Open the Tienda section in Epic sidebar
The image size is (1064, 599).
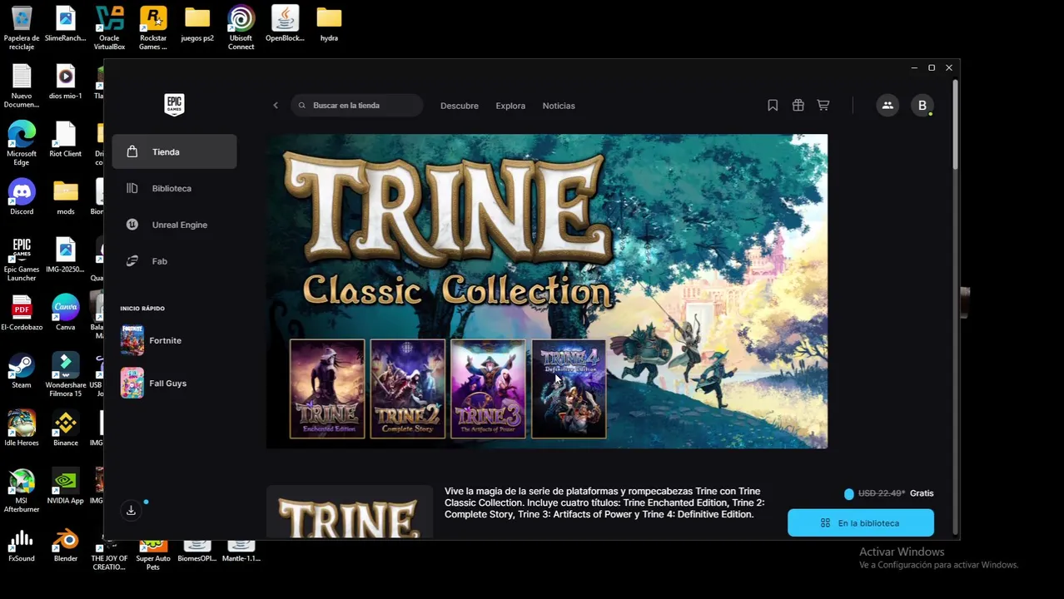[174, 151]
